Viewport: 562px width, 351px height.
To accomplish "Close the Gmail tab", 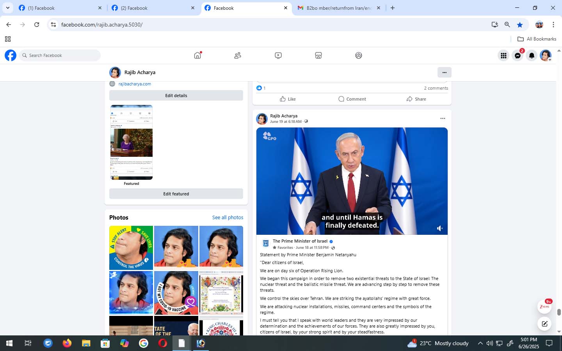I will (378, 8).
